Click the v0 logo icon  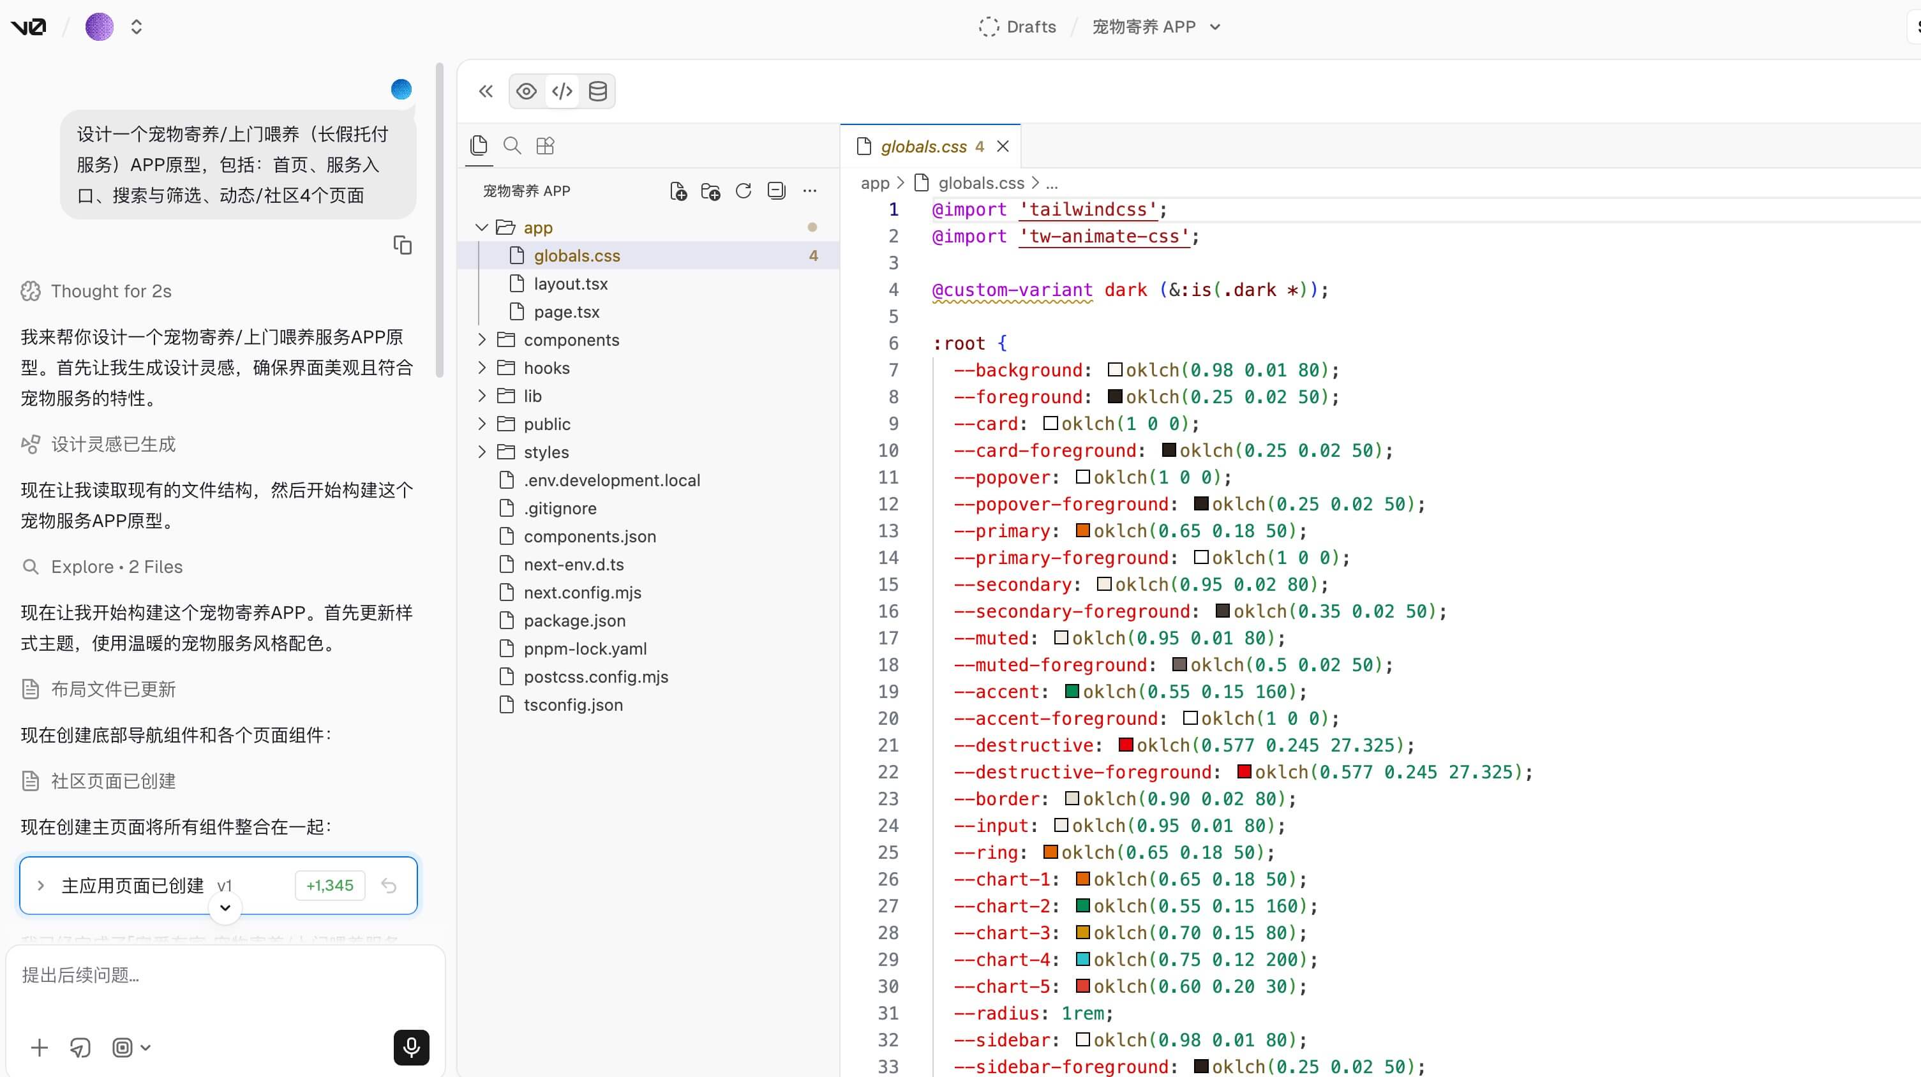click(x=29, y=27)
